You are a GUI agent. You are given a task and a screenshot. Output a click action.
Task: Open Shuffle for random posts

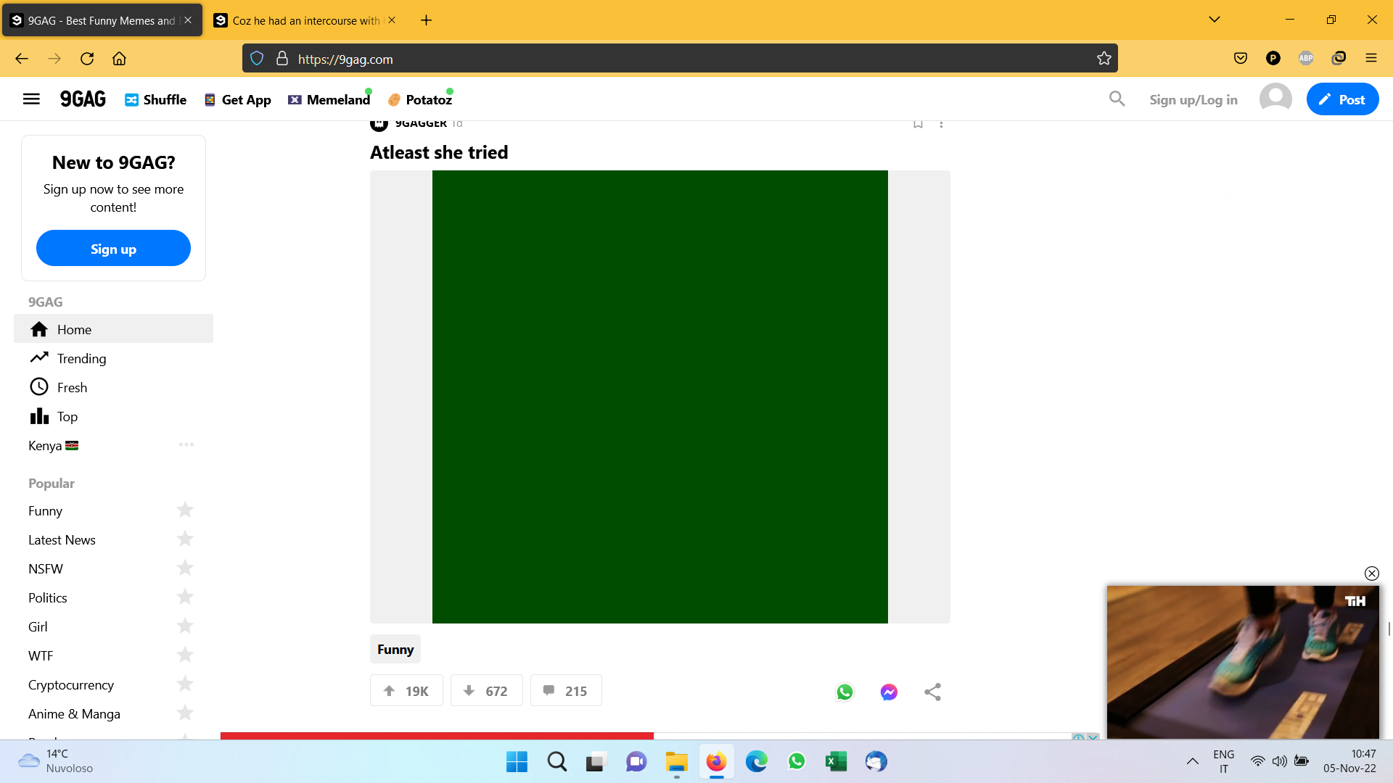tap(155, 99)
